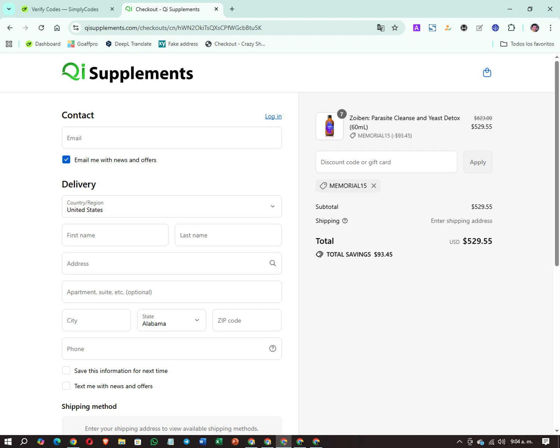This screenshot has width=560, height=448.
Task: Click the Qi Supplements logo
Action: (x=127, y=72)
